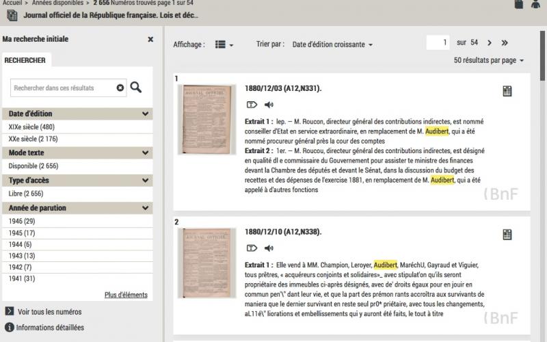This screenshot has width=547, height=342.
Task: Click highlighted Audibert in Extrait 2 of first result
Action: point(442,181)
